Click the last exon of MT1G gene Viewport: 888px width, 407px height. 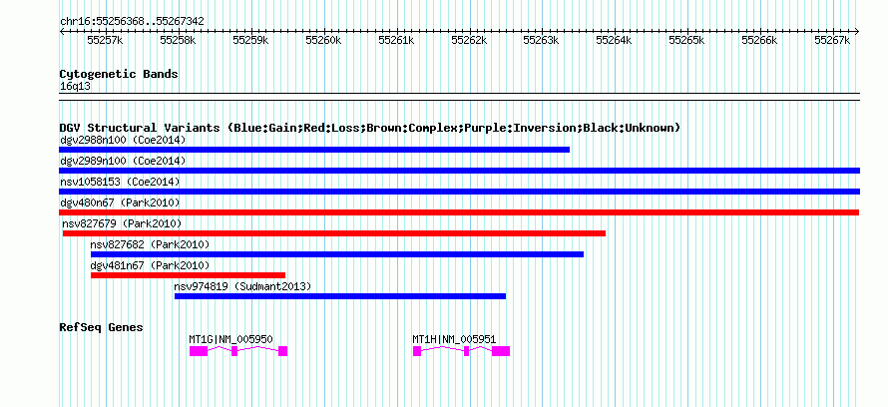(x=283, y=351)
